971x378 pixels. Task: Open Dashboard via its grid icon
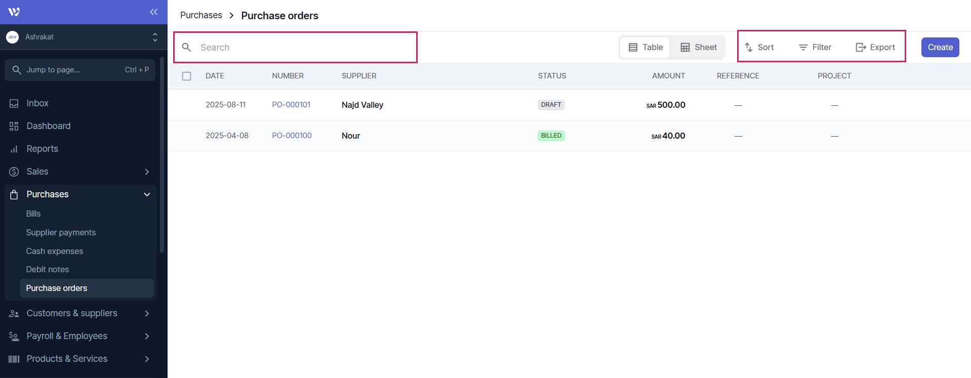coord(14,126)
